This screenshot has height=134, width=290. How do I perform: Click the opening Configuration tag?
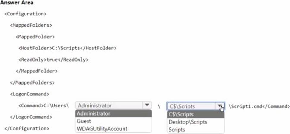25,14
